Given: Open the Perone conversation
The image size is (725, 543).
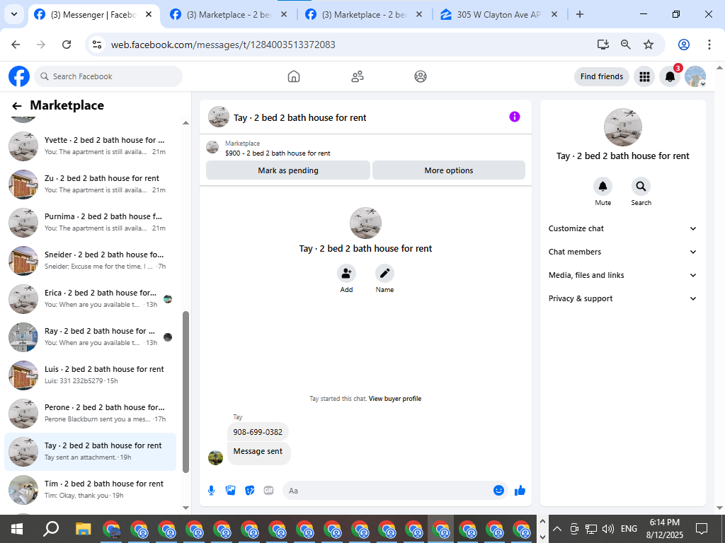Looking at the screenshot, I should point(90,414).
